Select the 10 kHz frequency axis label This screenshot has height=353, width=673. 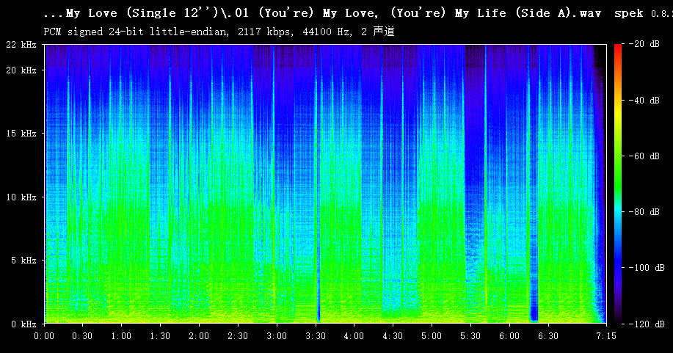(21, 197)
